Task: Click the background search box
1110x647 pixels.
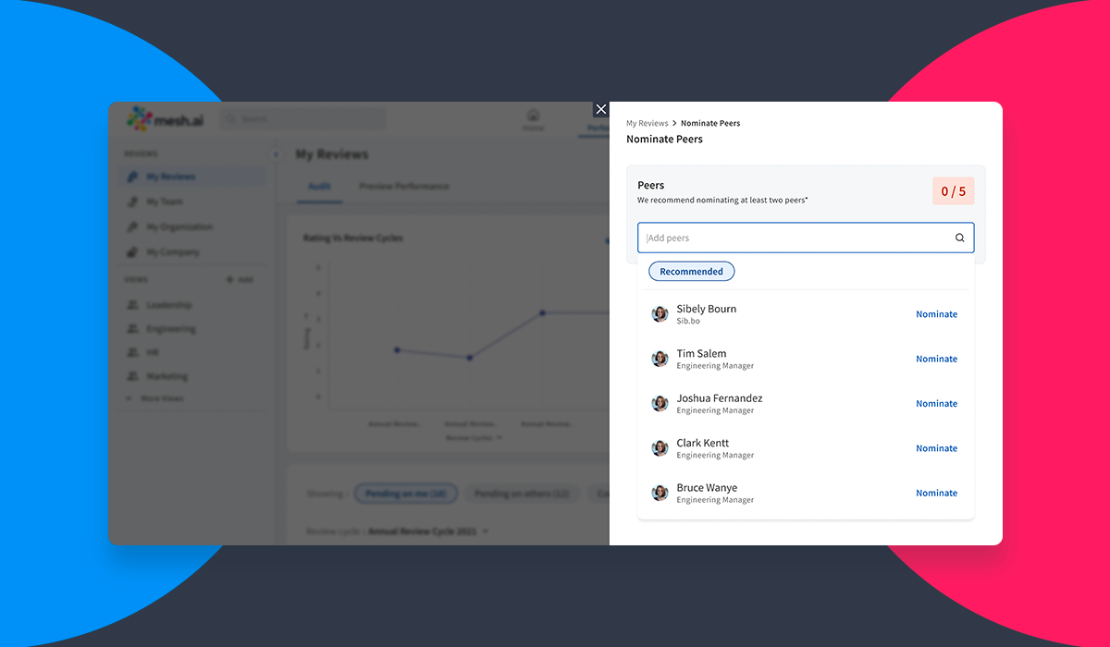Action: (302, 118)
